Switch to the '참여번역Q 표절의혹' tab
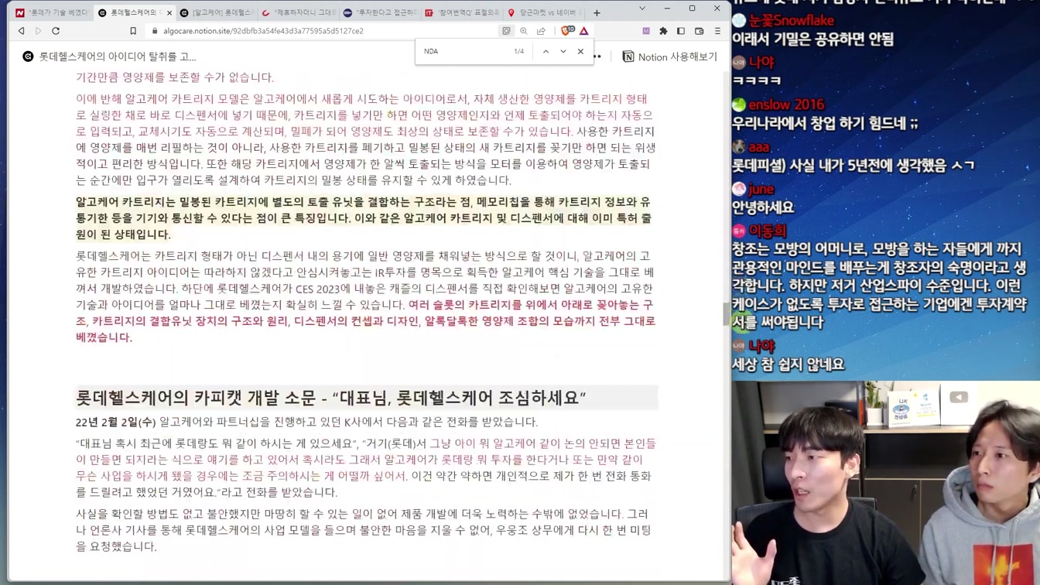 [462, 12]
